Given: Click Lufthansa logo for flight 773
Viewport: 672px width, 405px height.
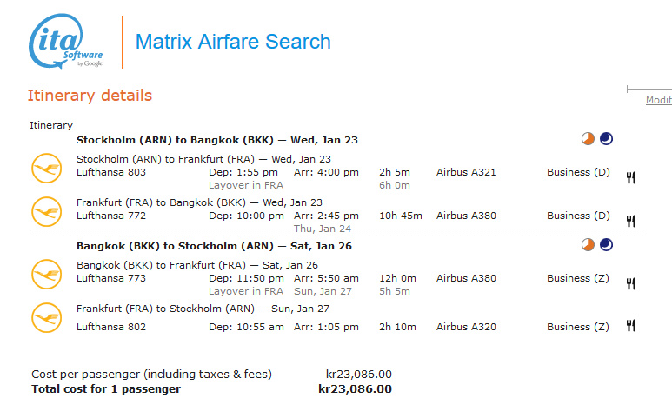Looking at the screenshot, I should pyautogui.click(x=46, y=273).
